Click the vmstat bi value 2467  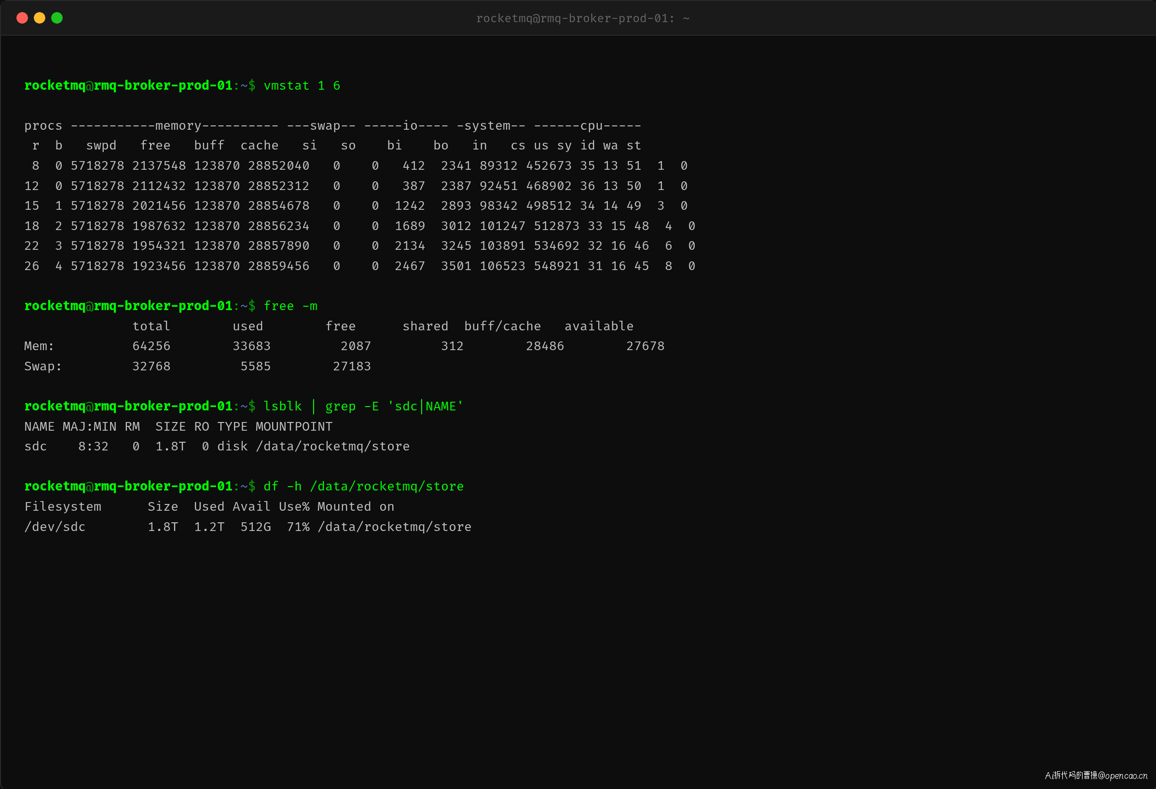410,266
